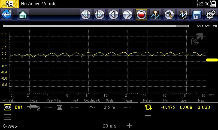Skip backward with the double-left arrow
The image size is (218, 130).
(x=86, y=15)
